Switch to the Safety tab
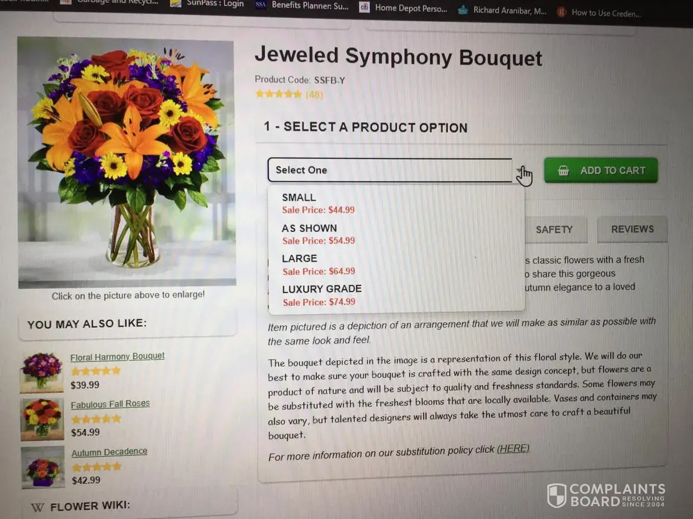 tap(554, 230)
